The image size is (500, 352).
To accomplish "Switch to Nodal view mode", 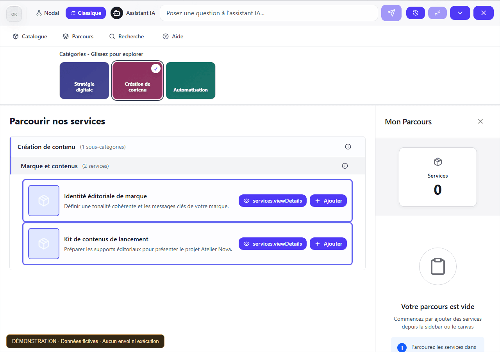I will point(48,13).
